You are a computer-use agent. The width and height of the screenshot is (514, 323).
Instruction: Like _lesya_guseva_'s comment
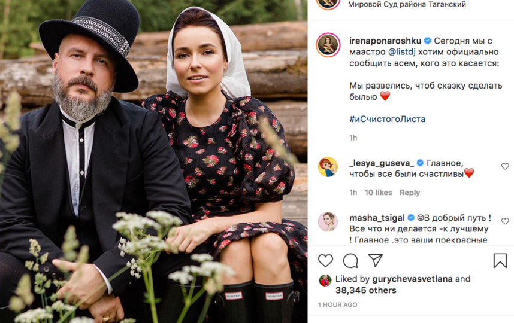click(x=505, y=166)
